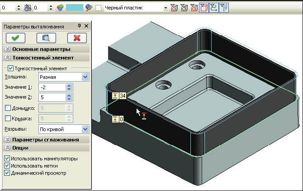Toggle the Тонкостенный элемент checkbox

[x=10, y=68]
